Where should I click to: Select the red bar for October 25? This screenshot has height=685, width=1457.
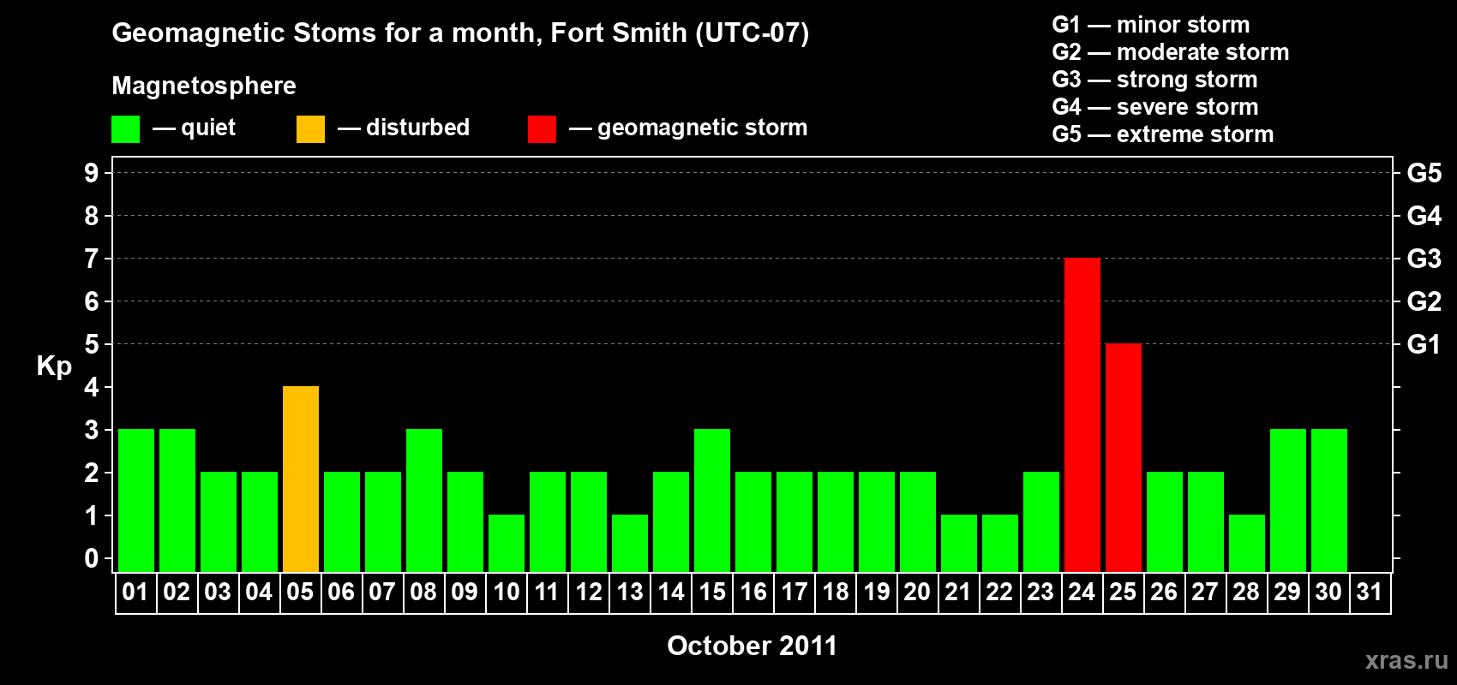(x=1124, y=457)
